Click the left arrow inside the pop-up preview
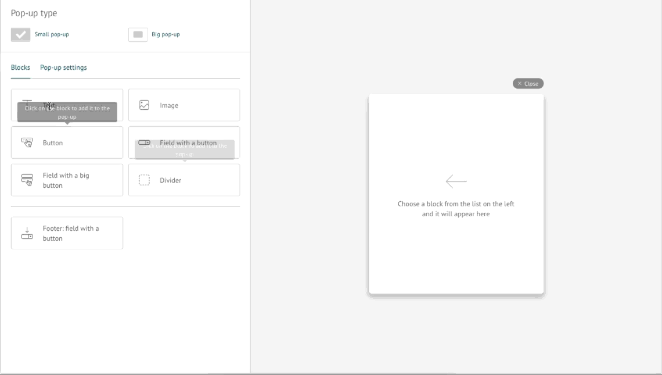 456,181
